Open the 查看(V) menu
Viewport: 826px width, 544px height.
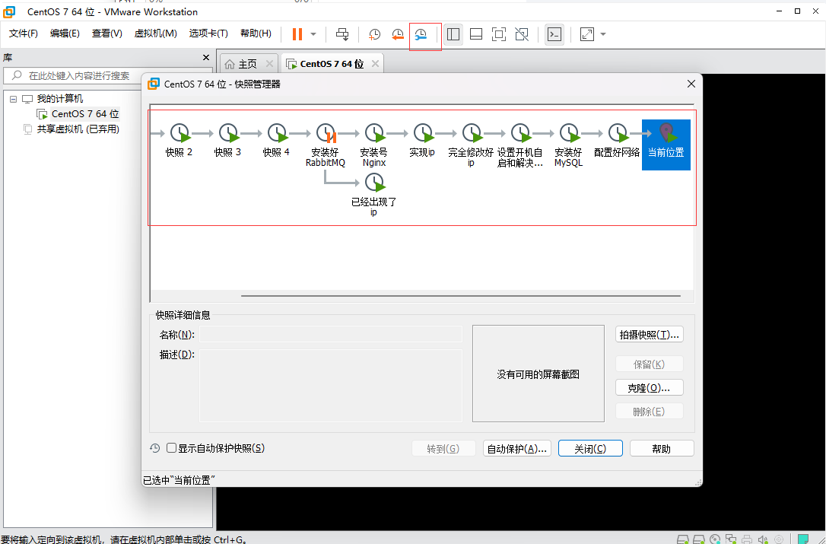pyautogui.click(x=107, y=33)
